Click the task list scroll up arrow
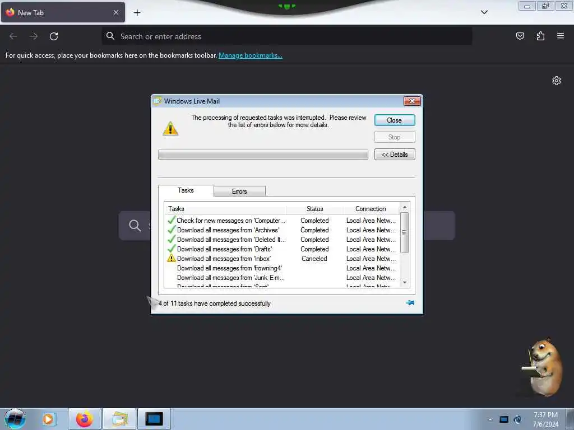 405,207
